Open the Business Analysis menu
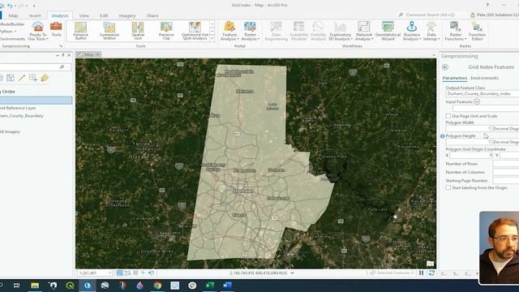519x292 pixels. (412, 31)
